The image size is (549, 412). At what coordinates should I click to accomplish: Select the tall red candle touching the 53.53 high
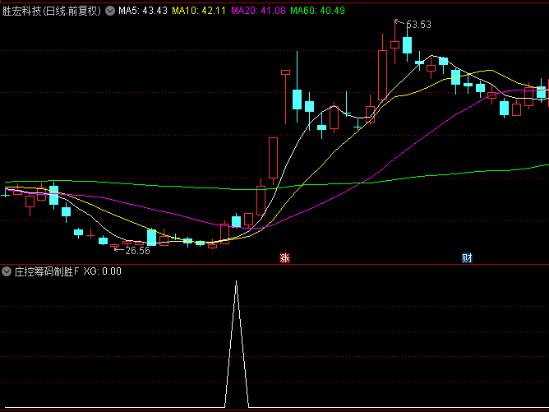395,44
